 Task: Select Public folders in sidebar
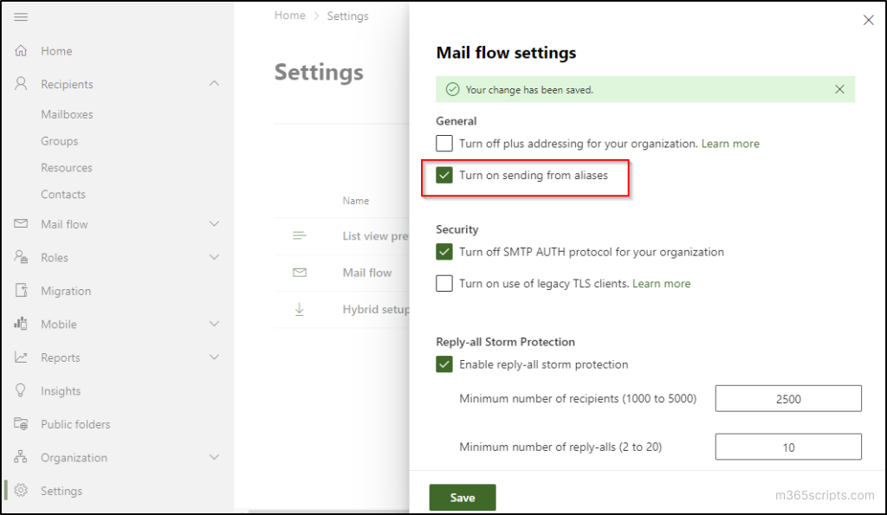point(75,424)
